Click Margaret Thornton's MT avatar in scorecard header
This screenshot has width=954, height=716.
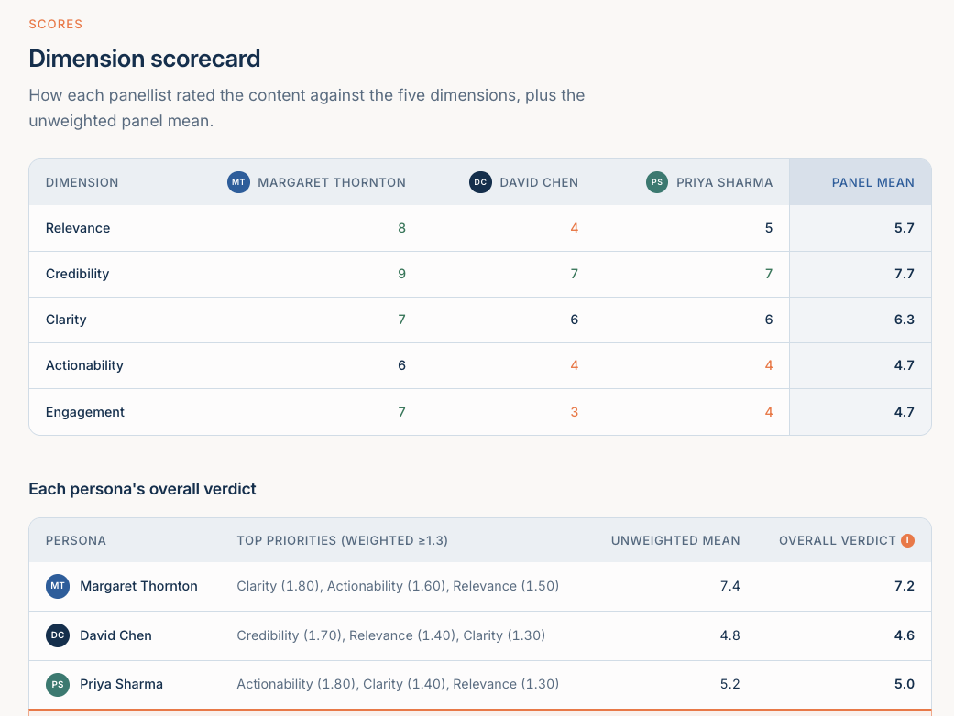(238, 182)
